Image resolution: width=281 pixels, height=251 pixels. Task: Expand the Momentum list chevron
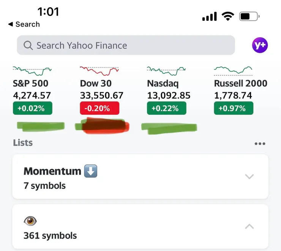pos(249,177)
